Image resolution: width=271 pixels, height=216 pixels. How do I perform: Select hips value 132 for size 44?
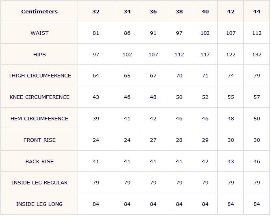pos(257,54)
